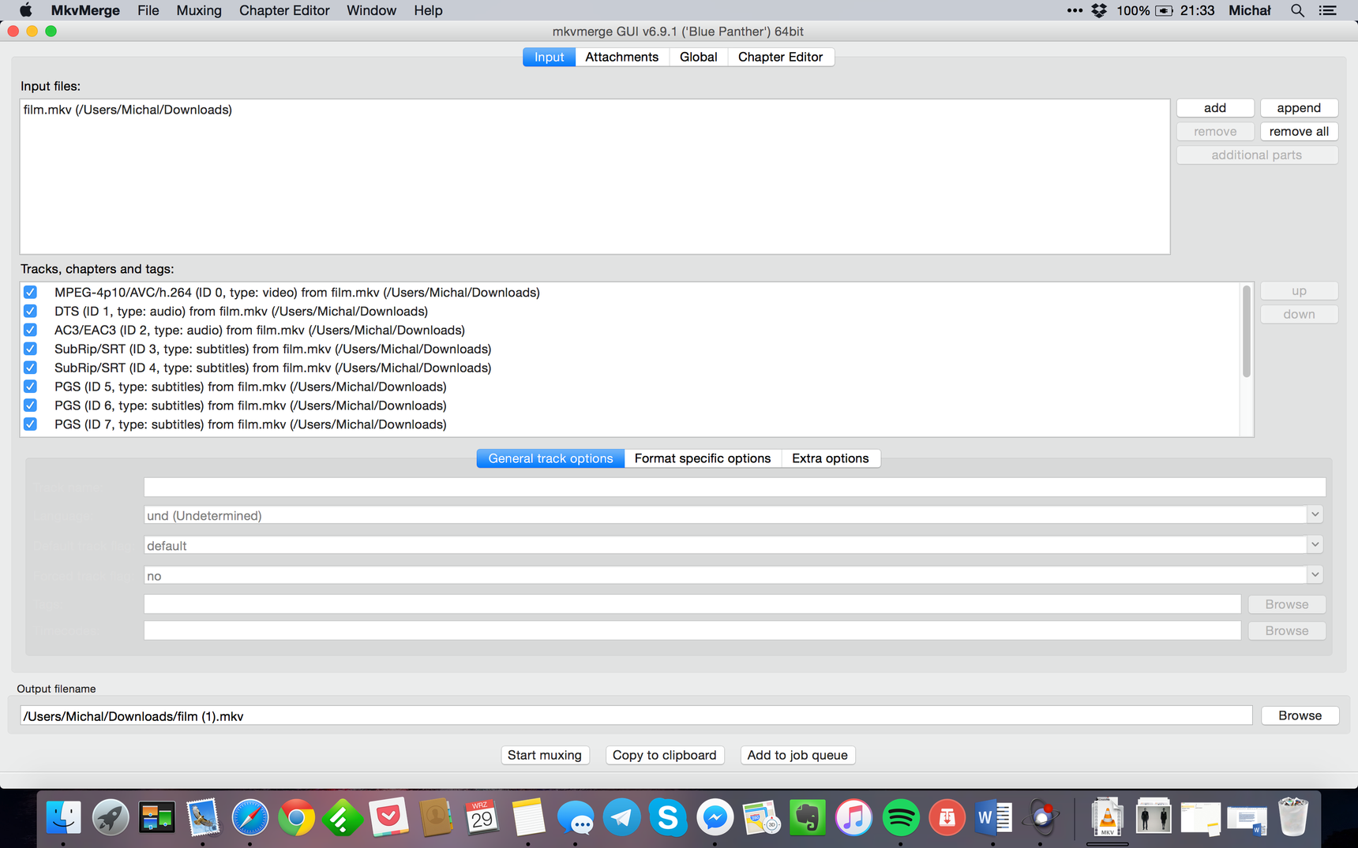Toggle the AC3/EAC3 audio track ID 2

pyautogui.click(x=30, y=330)
